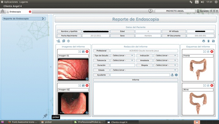219x124 pixels.
Task: Click the network connection tray icon
Action: [x=191, y=2]
